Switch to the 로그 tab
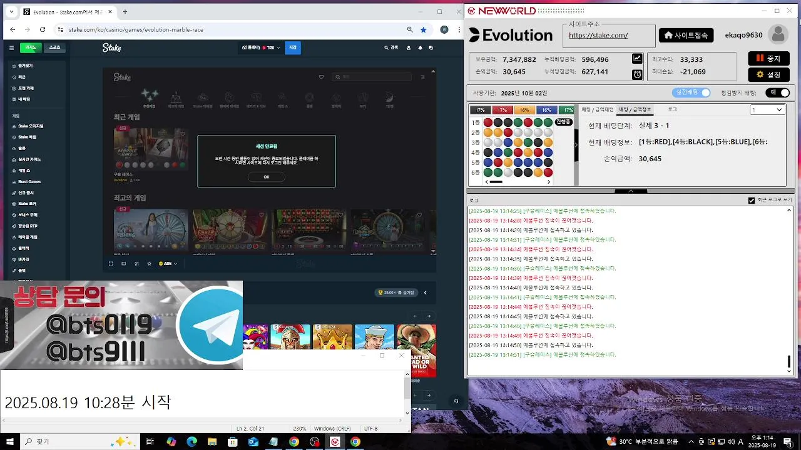 click(x=673, y=109)
